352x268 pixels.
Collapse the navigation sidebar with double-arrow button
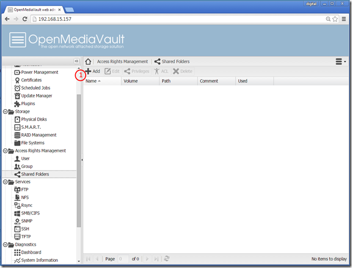pos(76,61)
